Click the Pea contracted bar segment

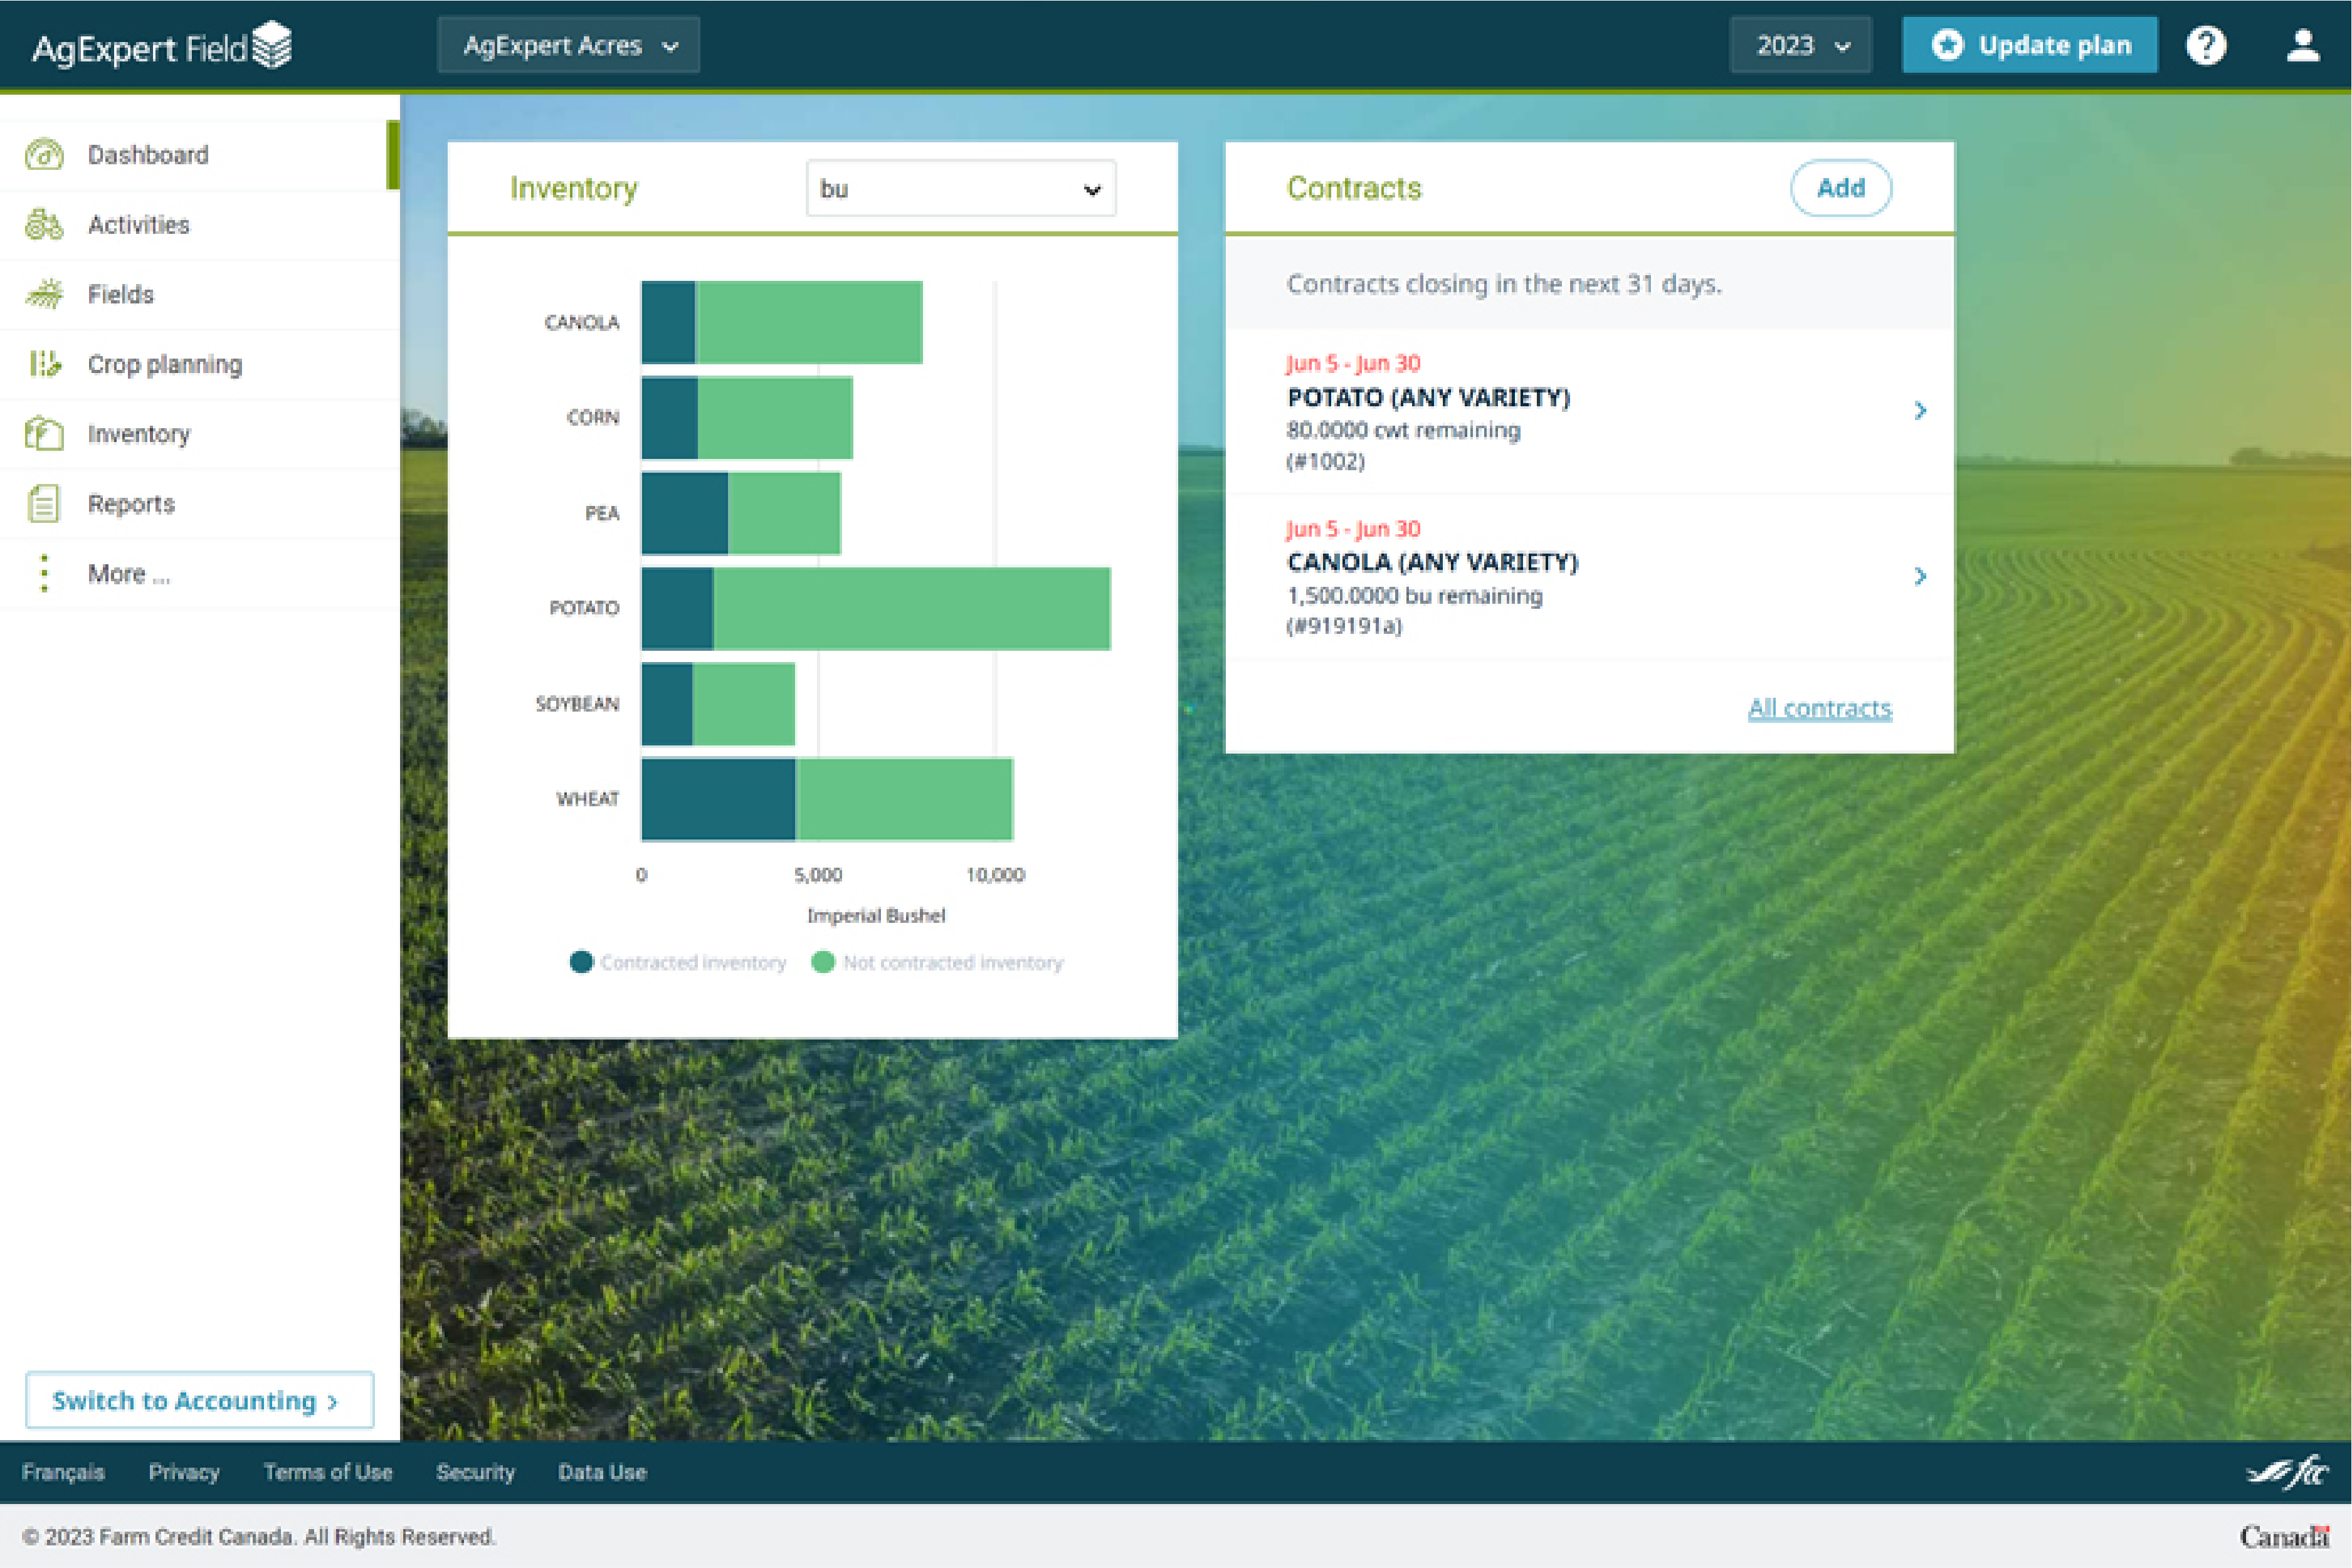click(685, 513)
